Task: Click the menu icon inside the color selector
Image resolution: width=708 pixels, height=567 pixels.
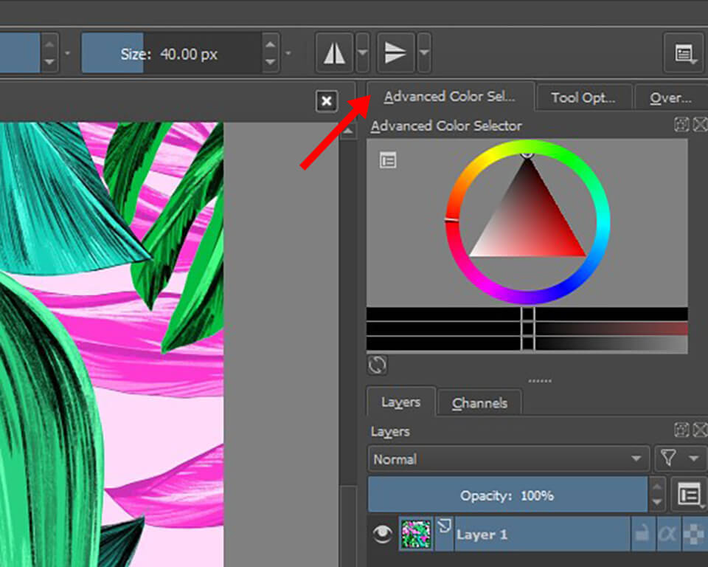Action: [386, 160]
